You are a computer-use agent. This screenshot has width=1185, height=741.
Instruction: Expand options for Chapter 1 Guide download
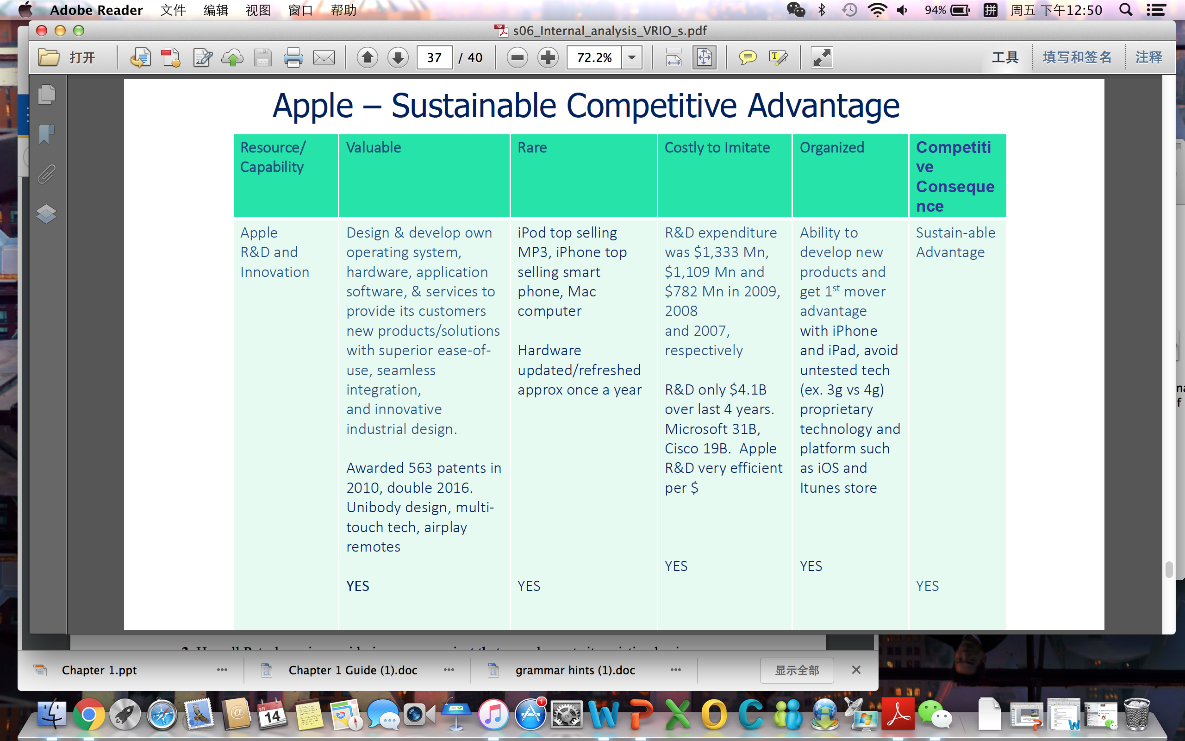click(449, 670)
